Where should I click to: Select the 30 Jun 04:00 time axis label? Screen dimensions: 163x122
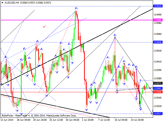click(73, 120)
